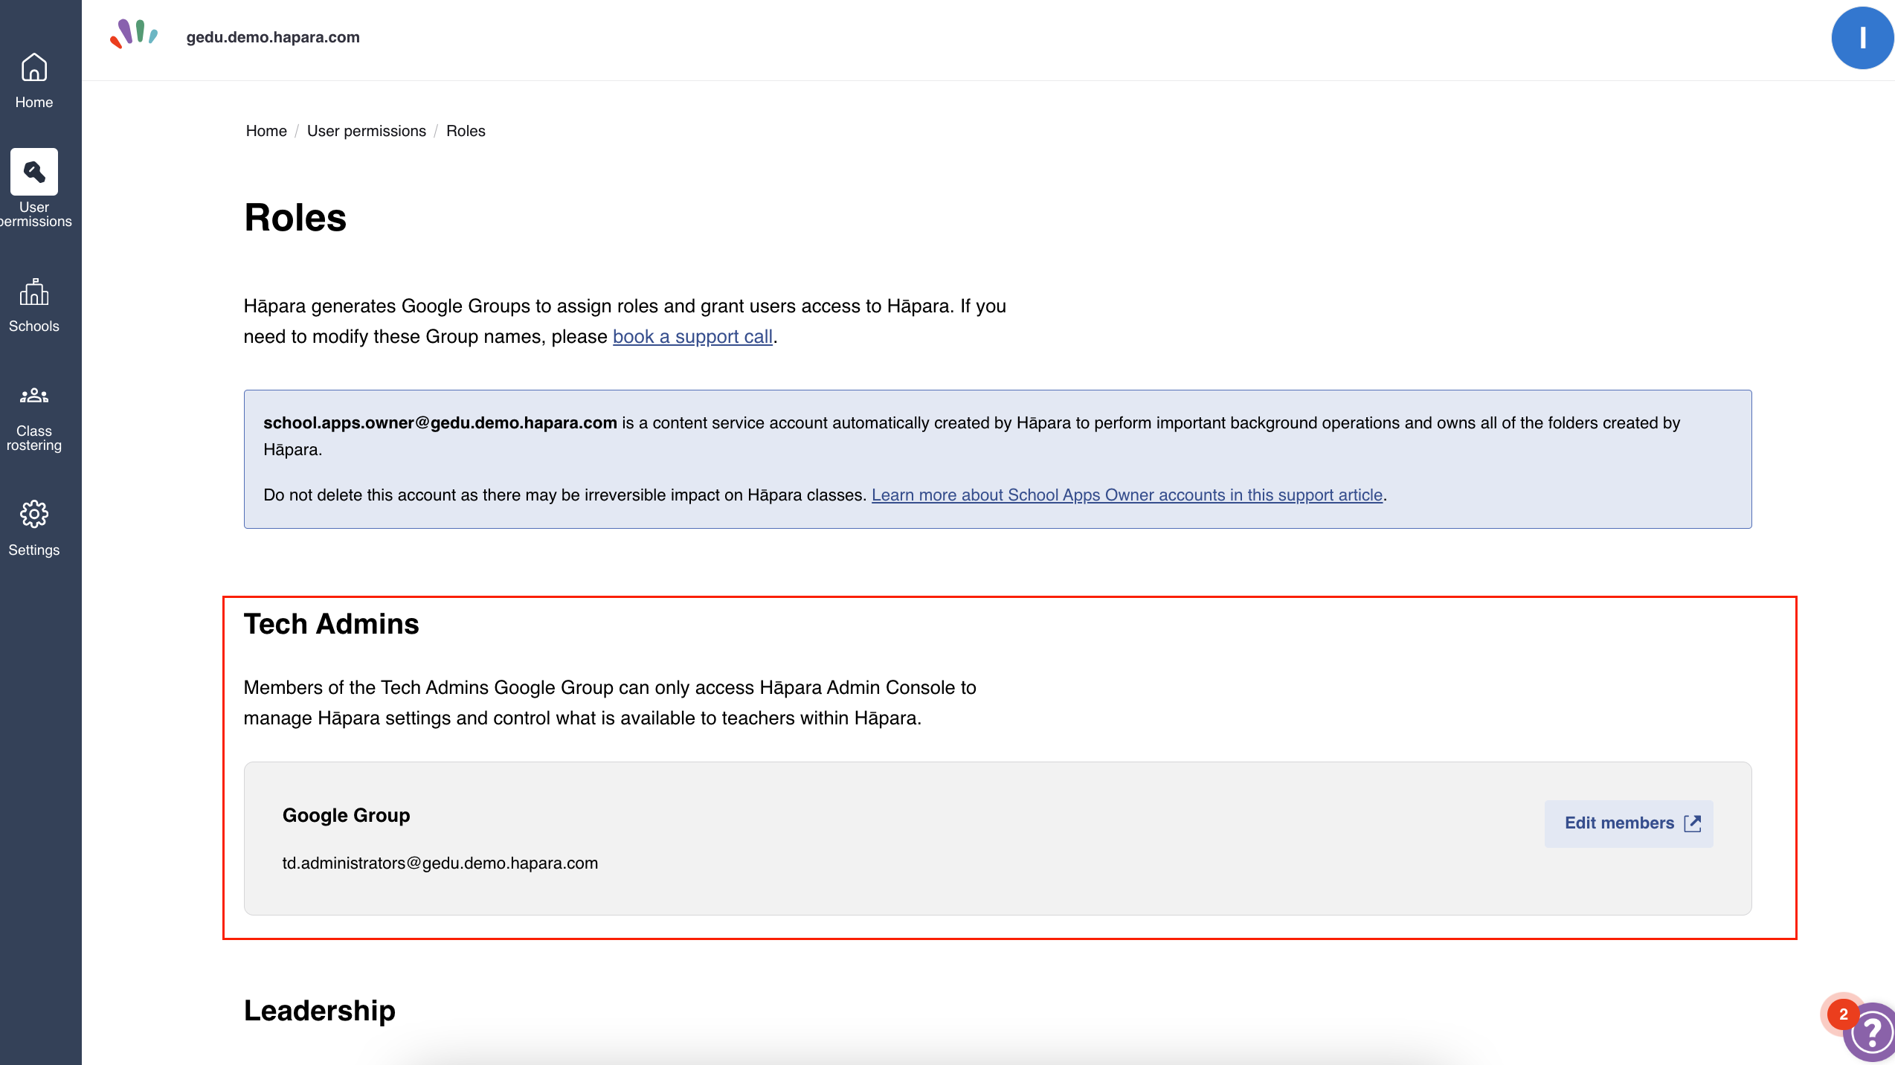Open Settings gear icon

point(34,514)
